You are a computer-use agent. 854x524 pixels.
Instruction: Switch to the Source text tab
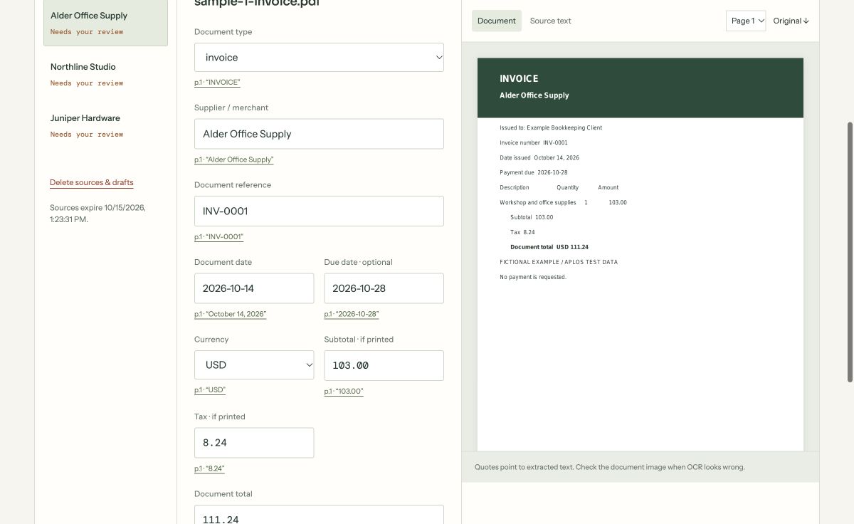tap(550, 21)
